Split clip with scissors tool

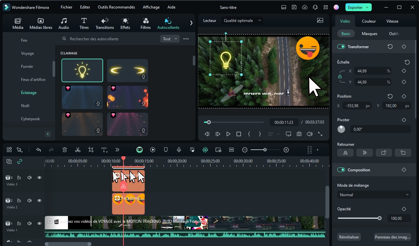pyautogui.click(x=78, y=150)
